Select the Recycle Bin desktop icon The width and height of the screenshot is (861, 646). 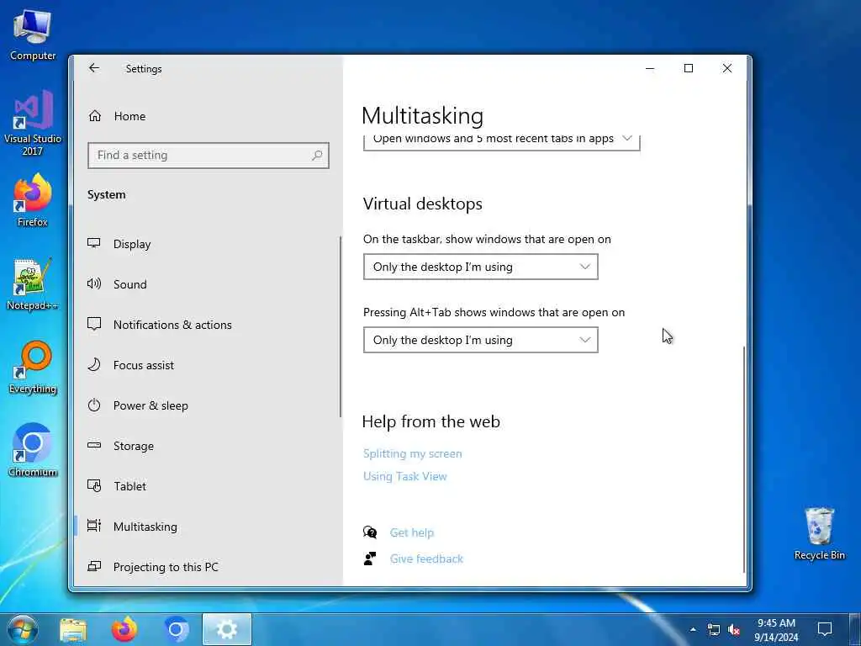pos(819,534)
